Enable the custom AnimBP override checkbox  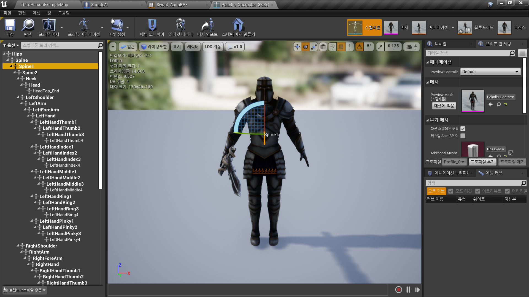click(463, 136)
